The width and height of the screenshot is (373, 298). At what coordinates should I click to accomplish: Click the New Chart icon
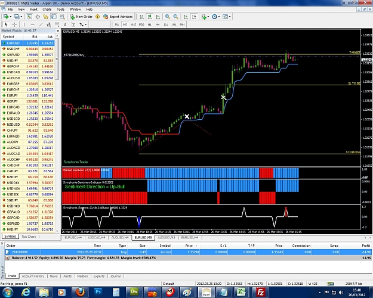[6, 17]
